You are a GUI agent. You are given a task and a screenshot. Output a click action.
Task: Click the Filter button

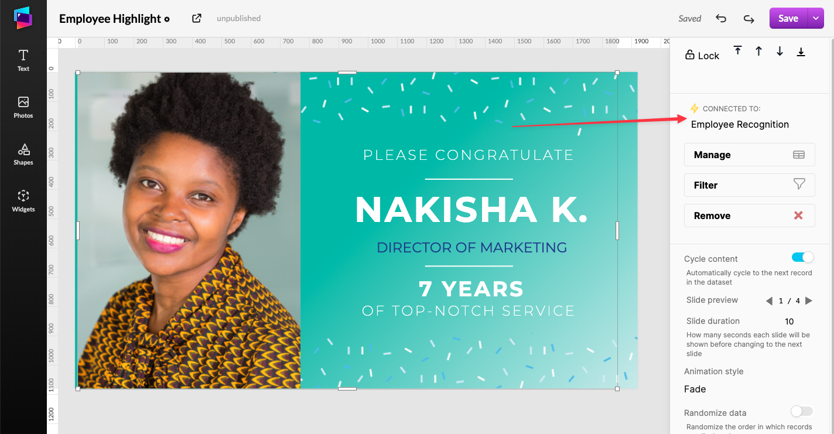[749, 185]
